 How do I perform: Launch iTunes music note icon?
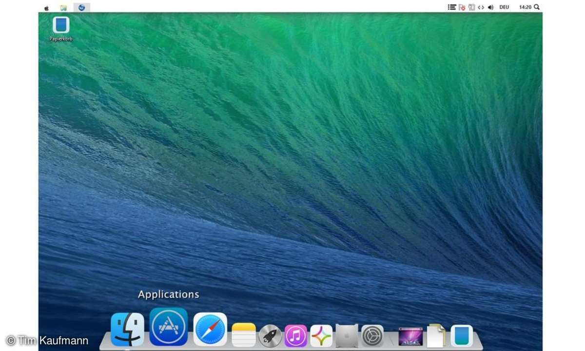click(295, 335)
